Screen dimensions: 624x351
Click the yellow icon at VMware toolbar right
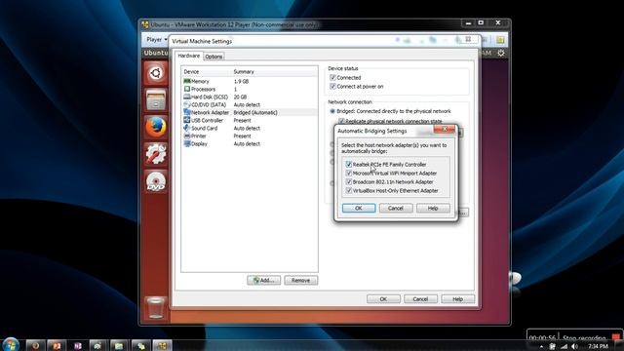tap(500, 40)
